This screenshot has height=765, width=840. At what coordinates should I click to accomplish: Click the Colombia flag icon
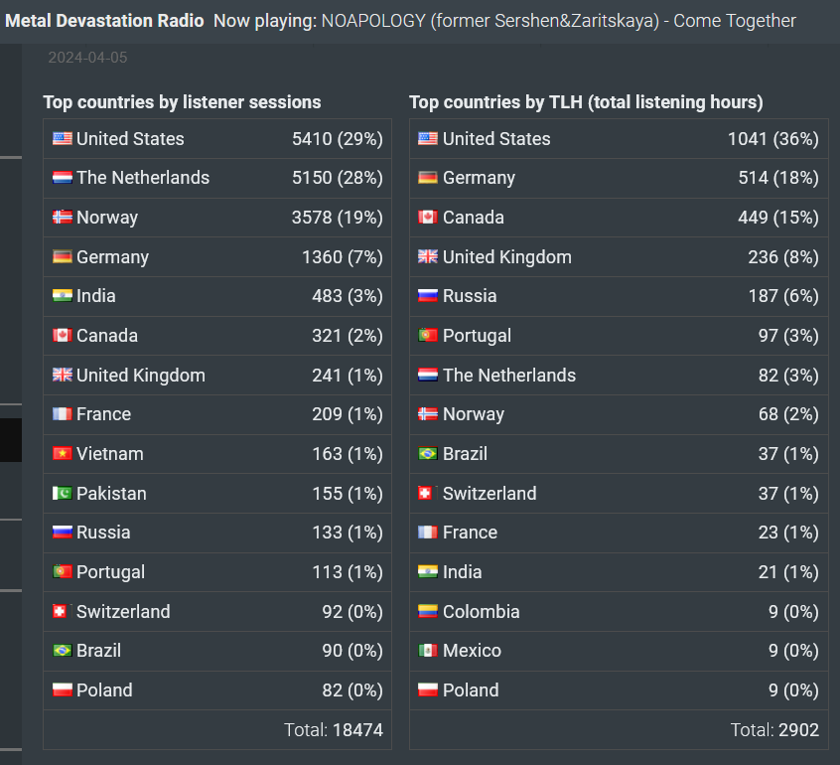coord(428,611)
